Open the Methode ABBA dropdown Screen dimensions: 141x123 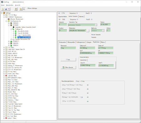coord(103,31)
